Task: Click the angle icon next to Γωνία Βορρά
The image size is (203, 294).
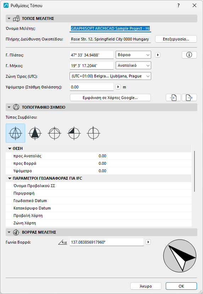Action: (62, 242)
